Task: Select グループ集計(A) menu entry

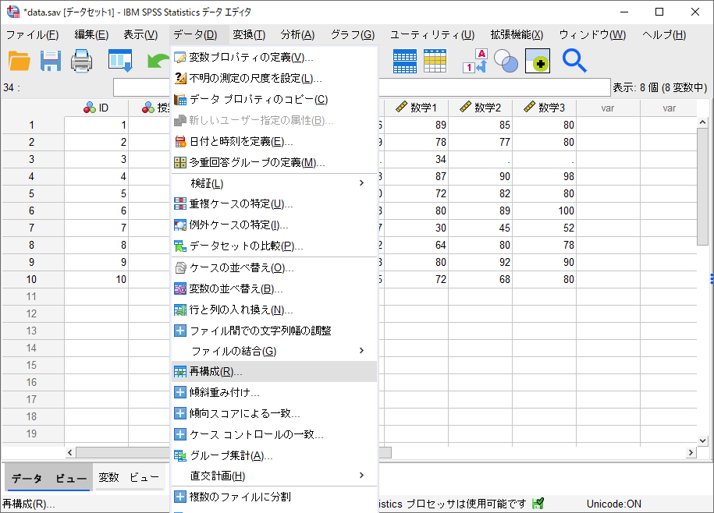Action: point(274,455)
